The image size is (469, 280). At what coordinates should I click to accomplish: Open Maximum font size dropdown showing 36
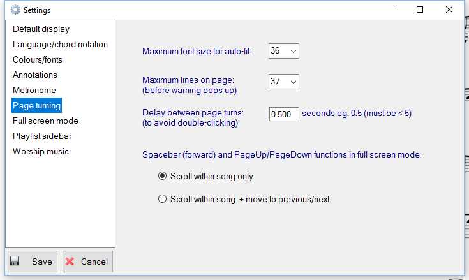pos(283,51)
